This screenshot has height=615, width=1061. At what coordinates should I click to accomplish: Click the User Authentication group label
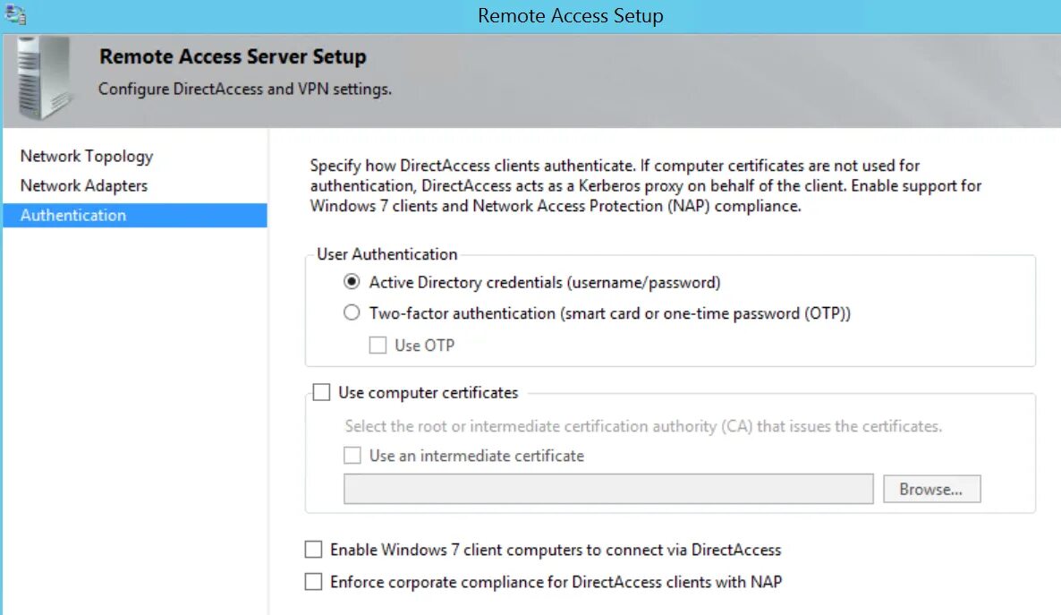pyautogui.click(x=386, y=254)
